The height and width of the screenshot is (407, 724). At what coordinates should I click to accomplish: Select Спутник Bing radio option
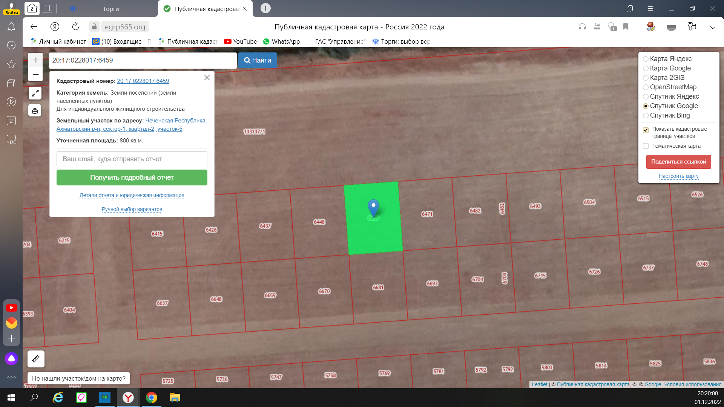646,116
